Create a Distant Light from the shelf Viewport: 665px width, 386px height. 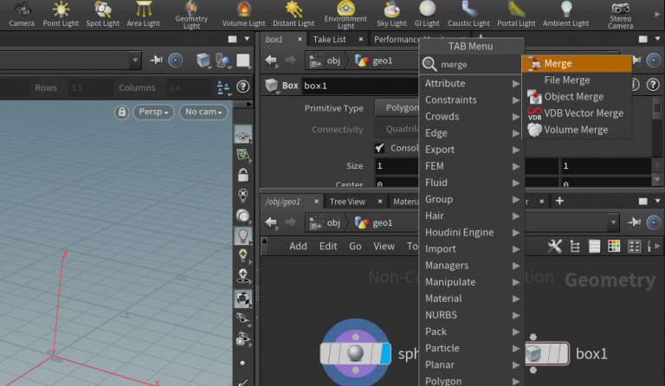pyautogui.click(x=294, y=15)
